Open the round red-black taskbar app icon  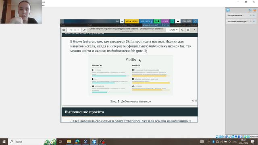coord(102,141)
